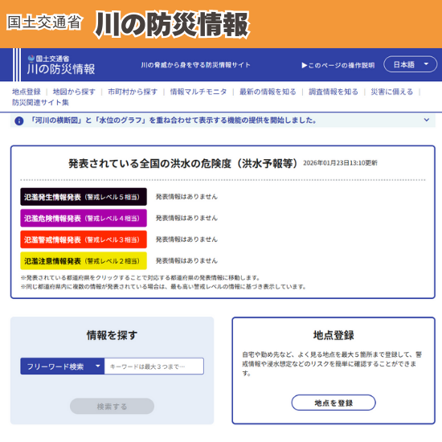Click 発表情報はありません beside level 2 label
The width and height of the screenshot is (442, 442).
(186, 260)
